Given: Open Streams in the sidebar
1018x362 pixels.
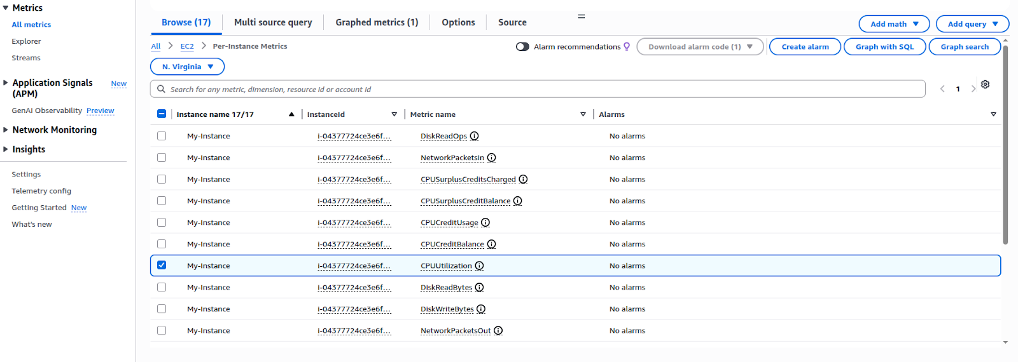Looking at the screenshot, I should click(x=26, y=58).
